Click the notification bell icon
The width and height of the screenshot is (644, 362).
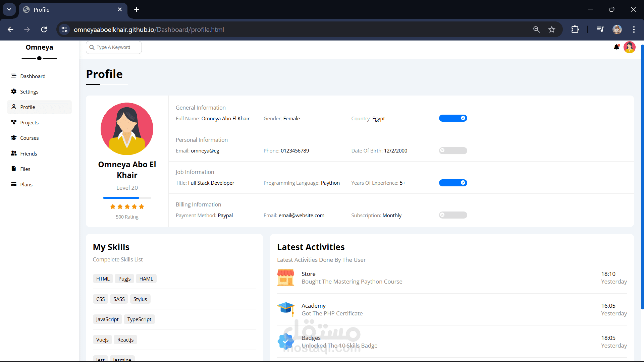(616, 47)
